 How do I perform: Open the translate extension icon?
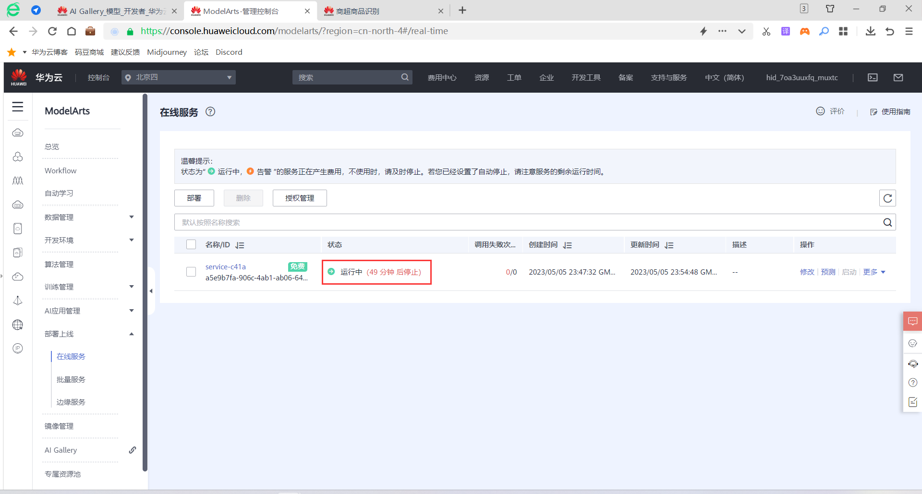coord(786,31)
